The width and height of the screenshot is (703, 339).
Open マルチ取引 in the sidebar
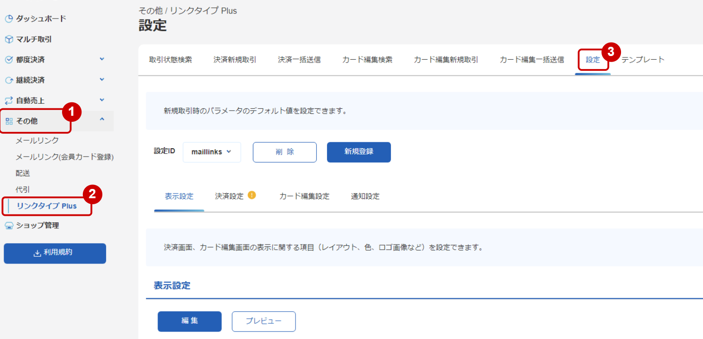(x=34, y=39)
